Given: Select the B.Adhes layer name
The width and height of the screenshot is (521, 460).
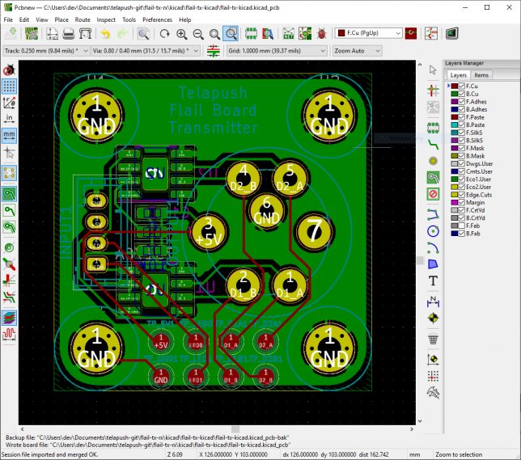Looking at the screenshot, I should (477, 109).
